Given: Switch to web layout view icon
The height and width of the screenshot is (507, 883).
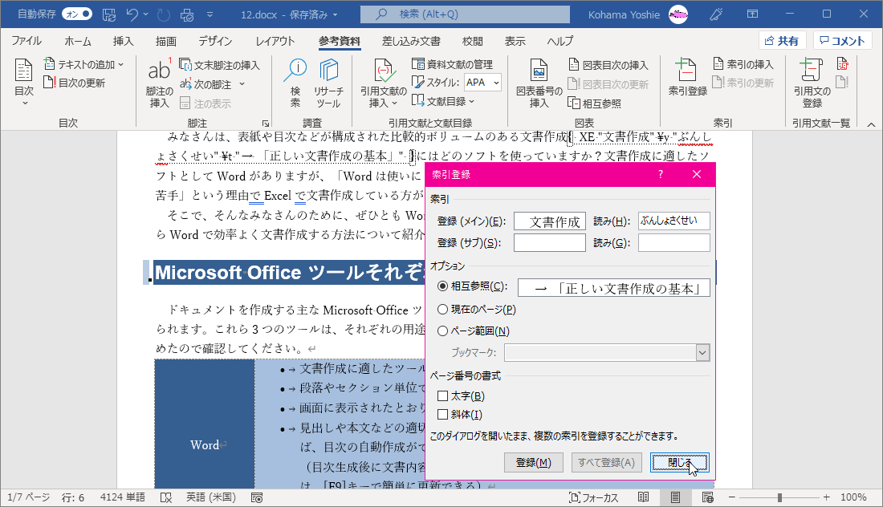Looking at the screenshot, I should point(708,497).
